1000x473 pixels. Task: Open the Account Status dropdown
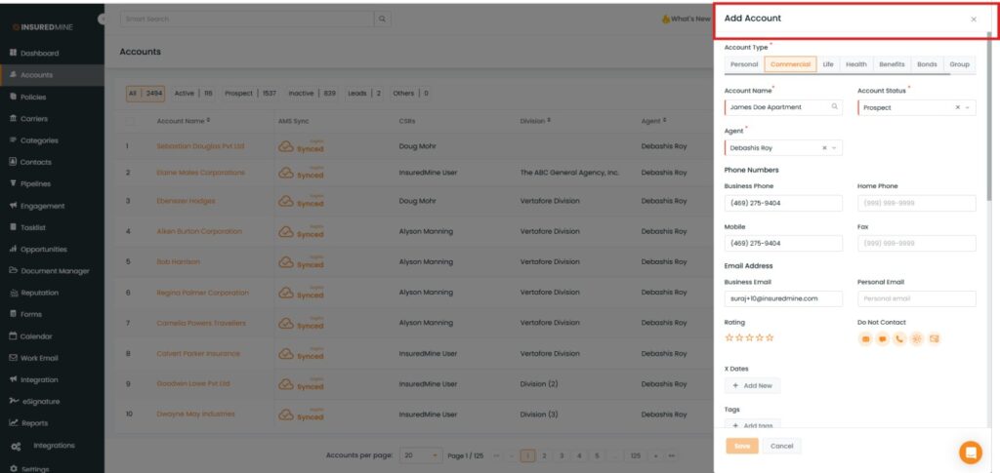click(968, 107)
